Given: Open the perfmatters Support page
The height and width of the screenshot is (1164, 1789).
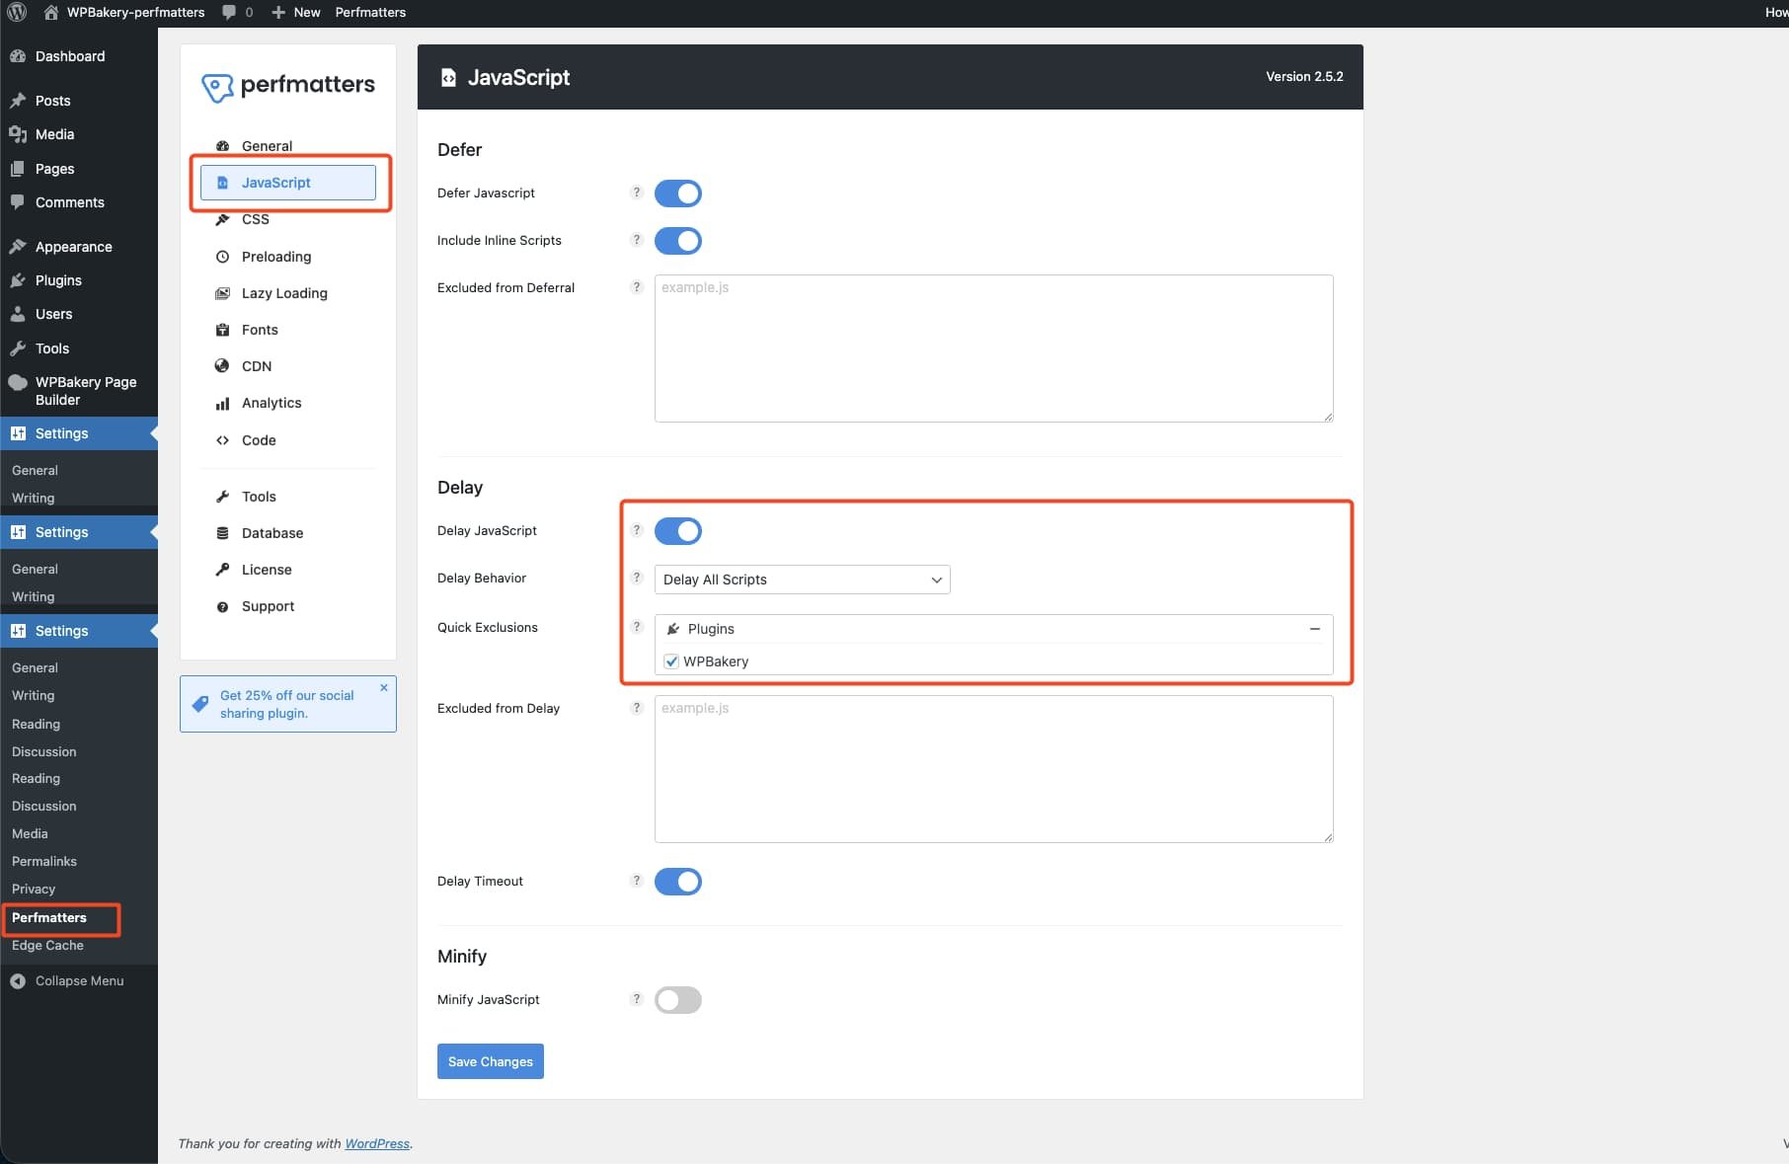Looking at the screenshot, I should click(x=267, y=605).
